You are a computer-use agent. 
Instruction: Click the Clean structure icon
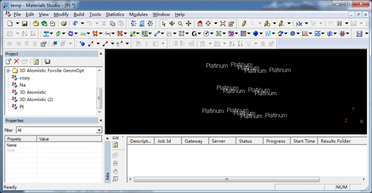(x=299, y=24)
